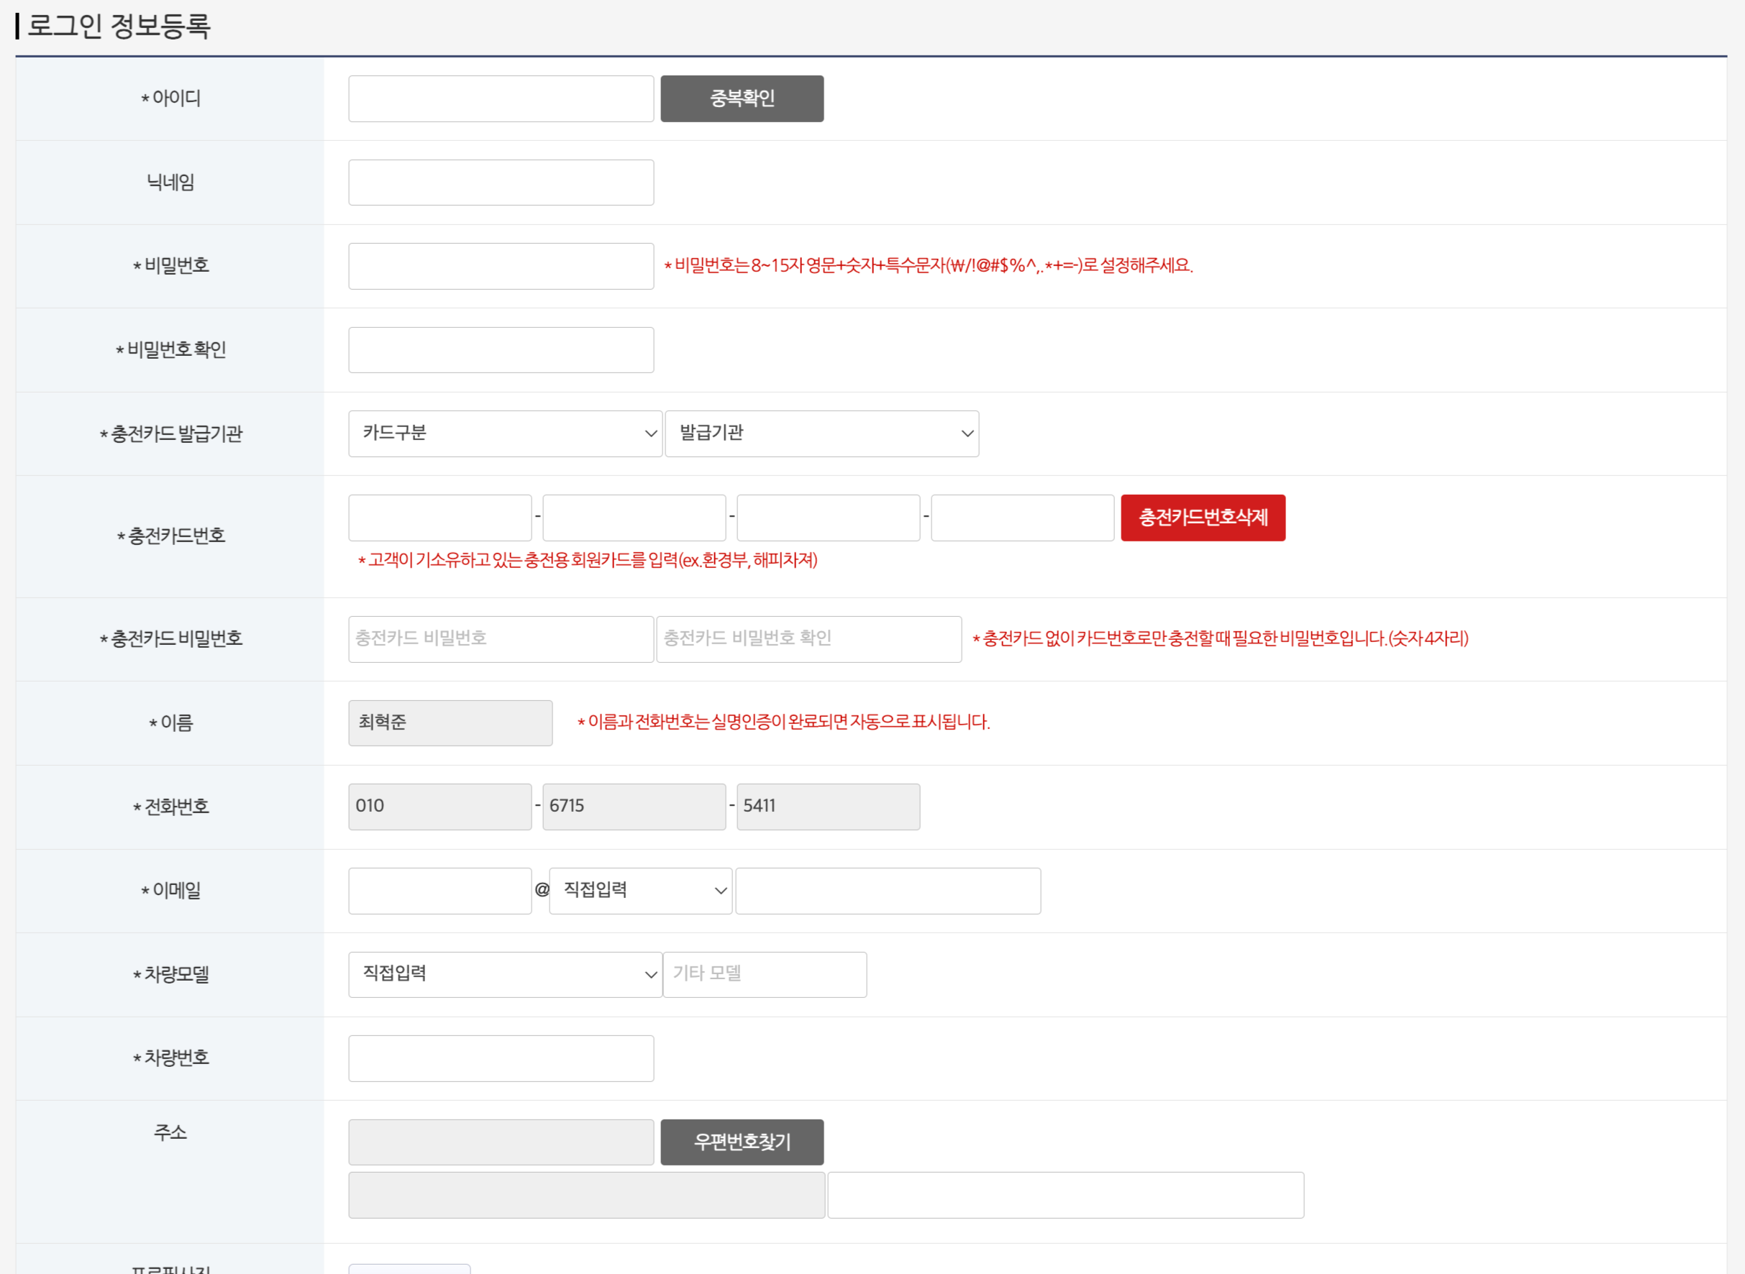Image resolution: width=1745 pixels, height=1274 pixels.
Task: Click the 비밀번호 확인 input field
Action: click(x=501, y=350)
